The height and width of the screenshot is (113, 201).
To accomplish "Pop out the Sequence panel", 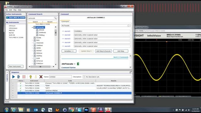I will tap(130, 72).
